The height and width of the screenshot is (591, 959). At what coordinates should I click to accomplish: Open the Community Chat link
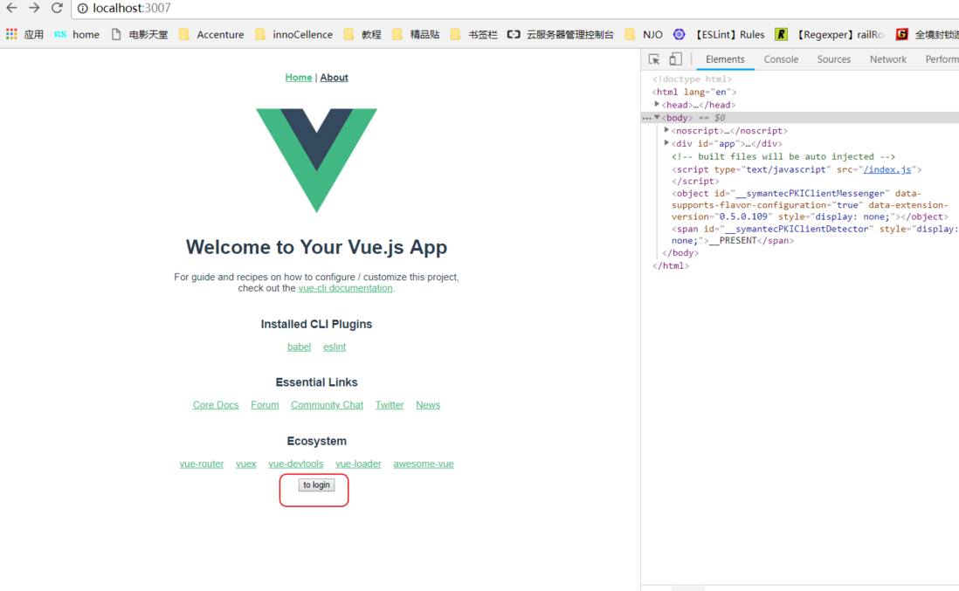point(328,404)
